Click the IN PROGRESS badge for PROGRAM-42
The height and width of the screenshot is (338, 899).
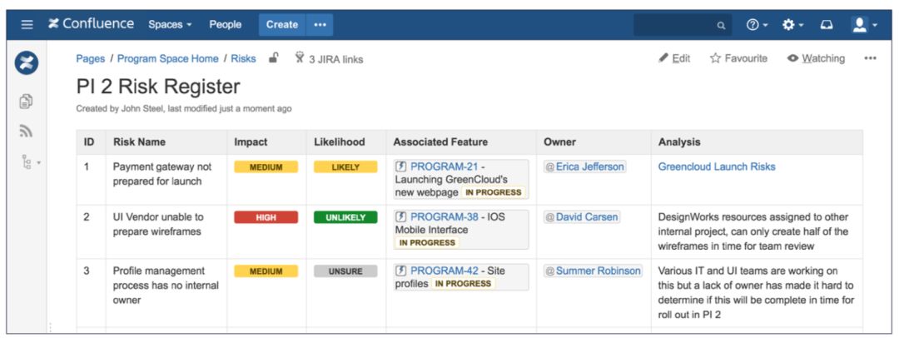pyautogui.click(x=464, y=284)
